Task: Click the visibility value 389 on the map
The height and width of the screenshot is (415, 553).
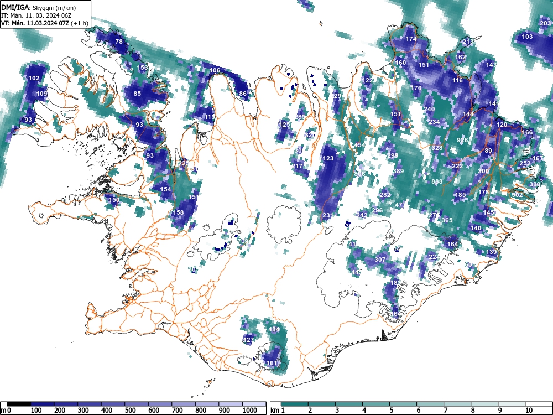Action: pyautogui.click(x=398, y=171)
